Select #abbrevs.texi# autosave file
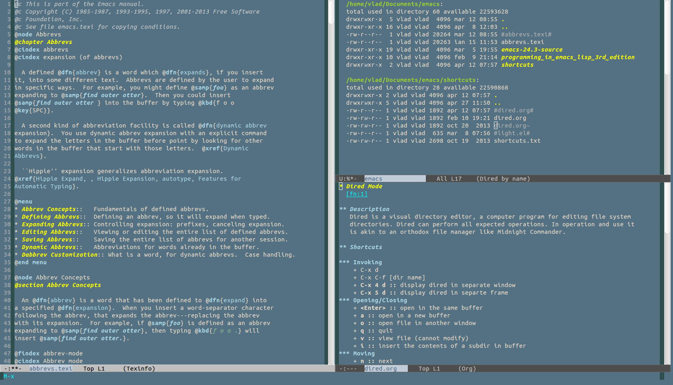 pyautogui.click(x=526, y=34)
